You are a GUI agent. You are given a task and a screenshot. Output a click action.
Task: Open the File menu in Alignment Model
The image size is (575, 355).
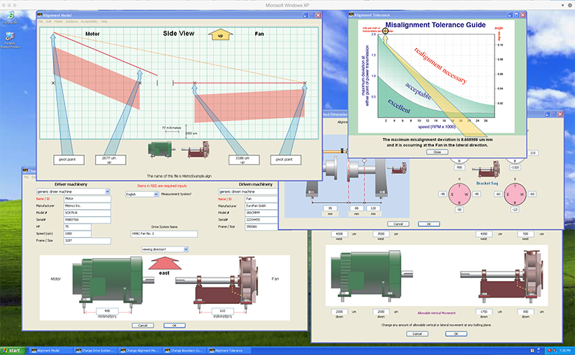point(42,22)
